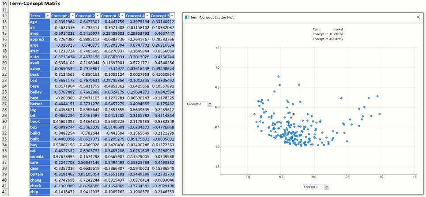
Task: Open the Concept 5 column filter arrow
Action: tap(172, 16)
